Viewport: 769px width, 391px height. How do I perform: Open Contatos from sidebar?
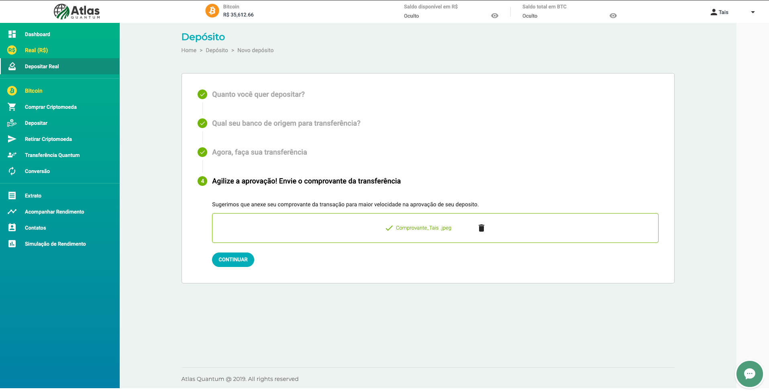pyautogui.click(x=35, y=228)
